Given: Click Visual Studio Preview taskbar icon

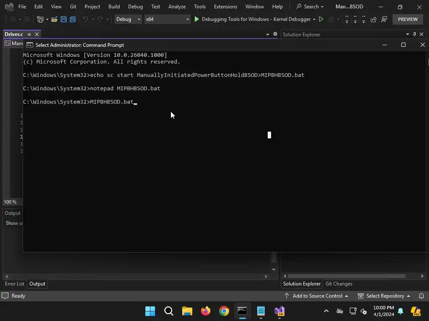Looking at the screenshot, I should pyautogui.click(x=279, y=311).
